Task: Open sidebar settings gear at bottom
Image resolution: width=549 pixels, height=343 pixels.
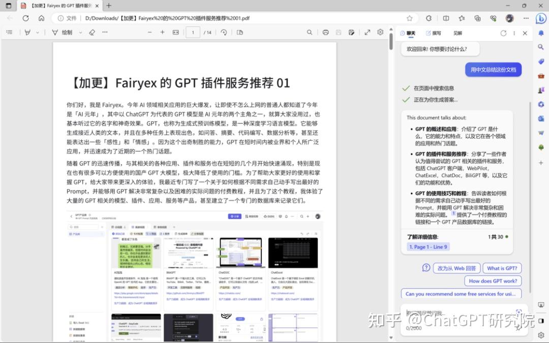Action: [x=541, y=334]
